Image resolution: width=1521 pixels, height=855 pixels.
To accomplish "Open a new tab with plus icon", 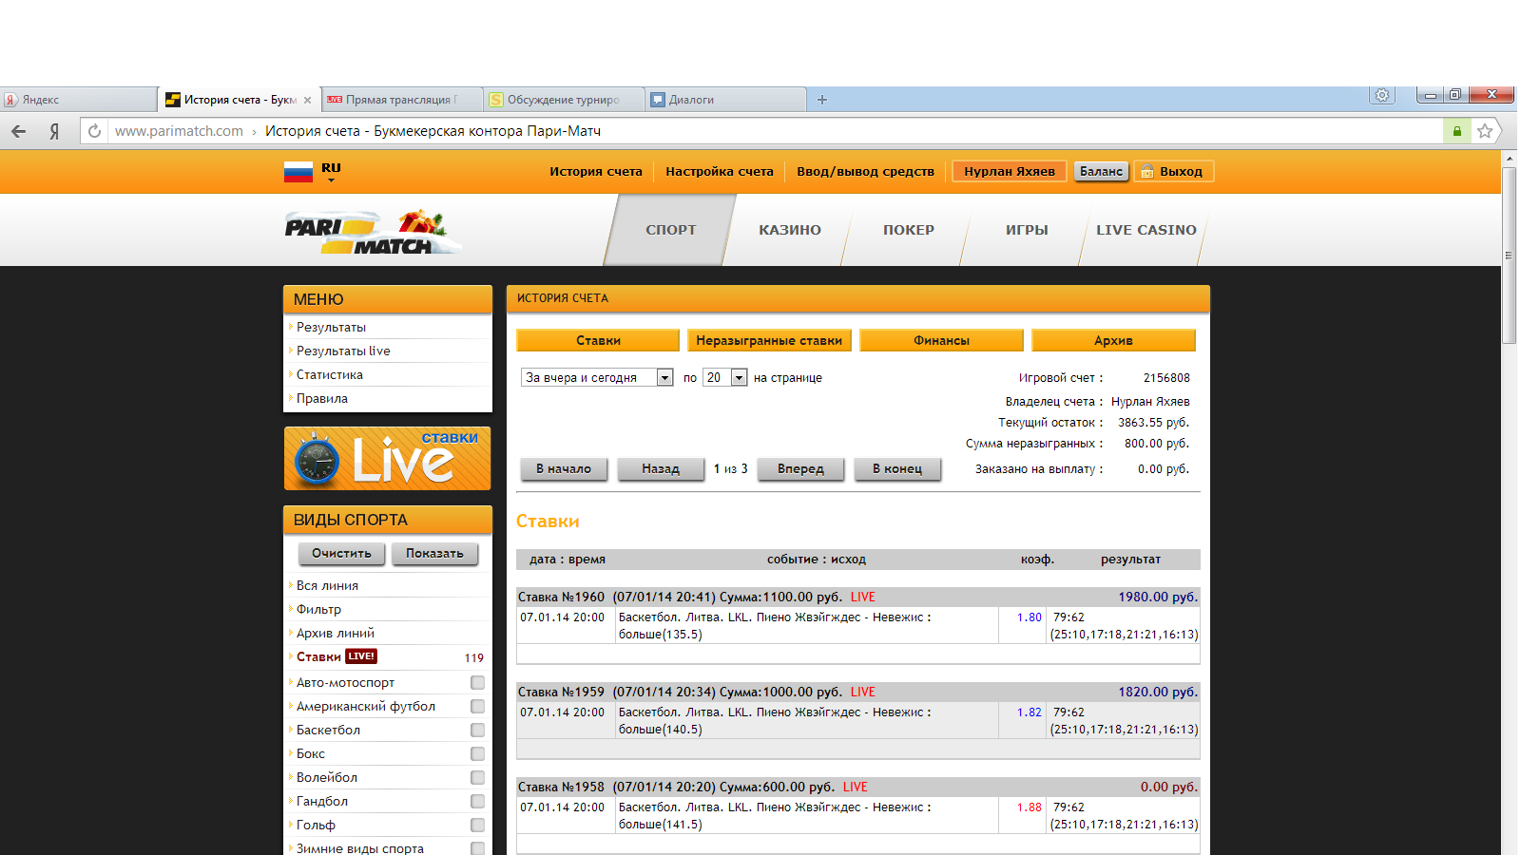I will (x=822, y=100).
